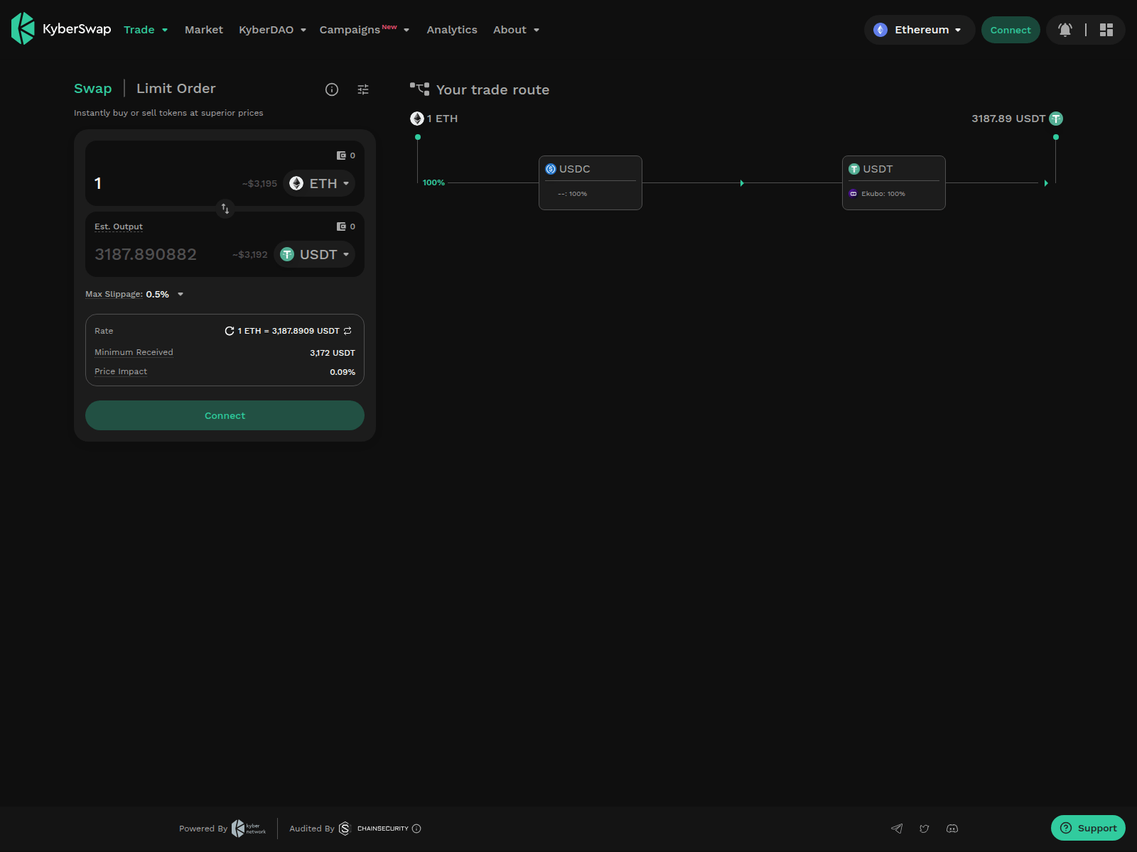Open KyberSwap's Telegram icon in footer
1137x852 pixels.
click(897, 829)
